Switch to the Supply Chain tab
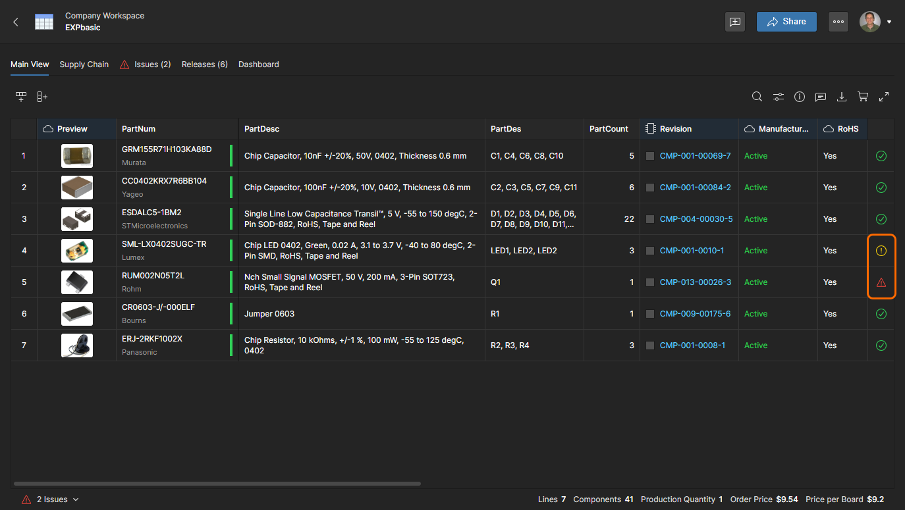905x510 pixels. point(84,64)
